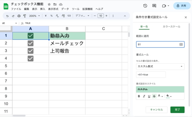Select cell B1 勤怠入力
192x117 pixels.
coord(67,36)
